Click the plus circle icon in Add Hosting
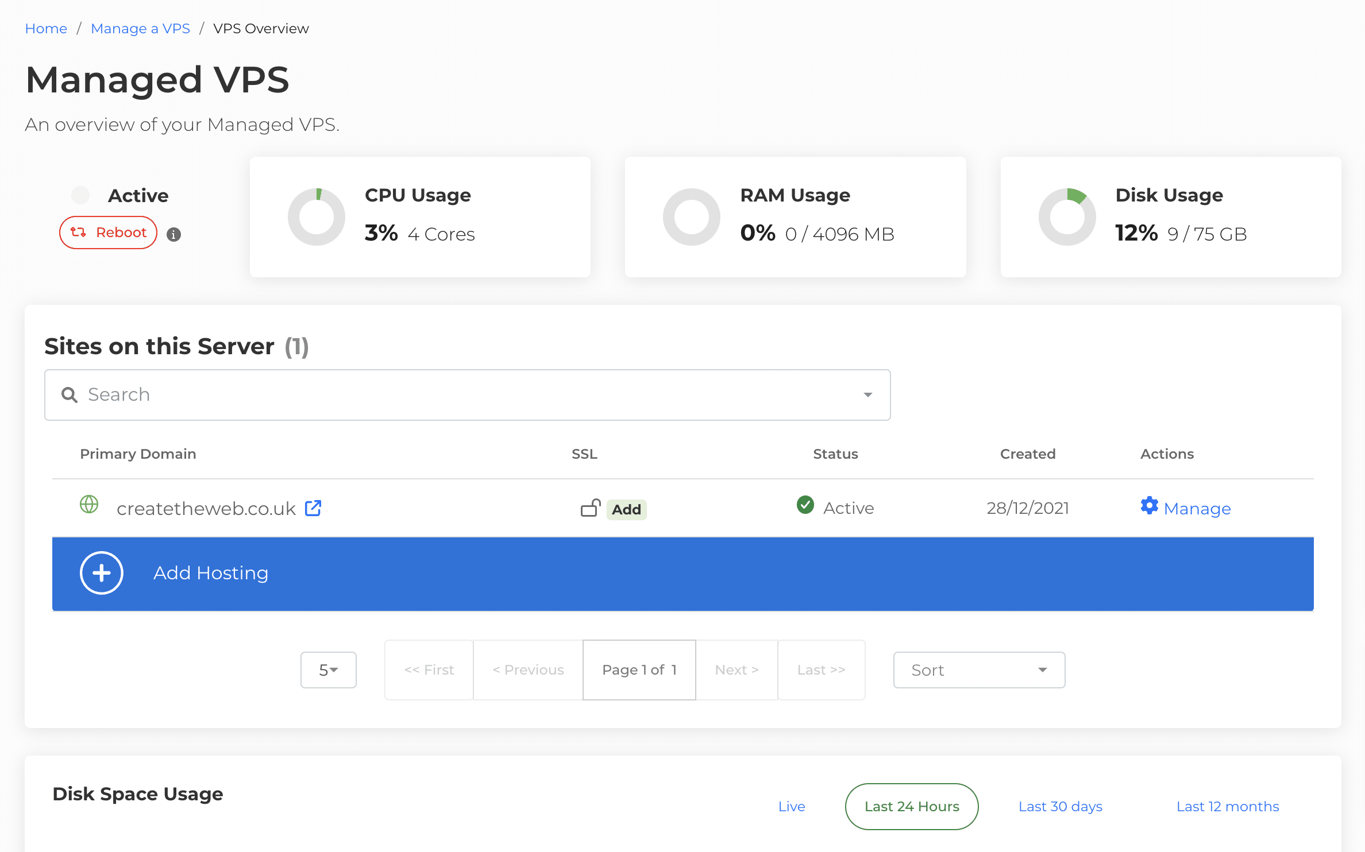Image resolution: width=1365 pixels, height=852 pixels. point(102,573)
